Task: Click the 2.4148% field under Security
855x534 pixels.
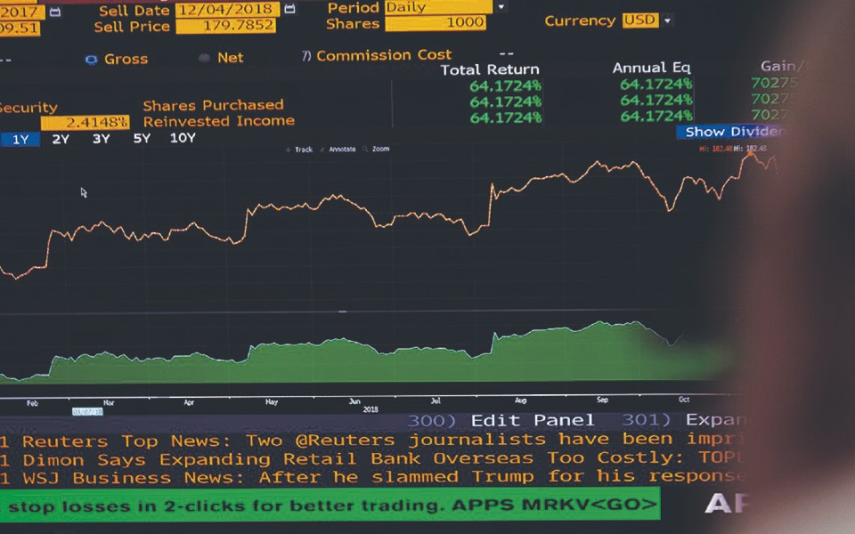Action: pyautogui.click(x=85, y=122)
